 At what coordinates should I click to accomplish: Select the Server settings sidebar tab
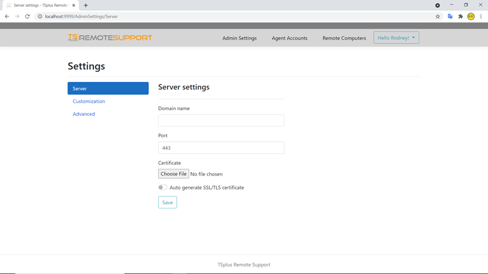coord(108,89)
